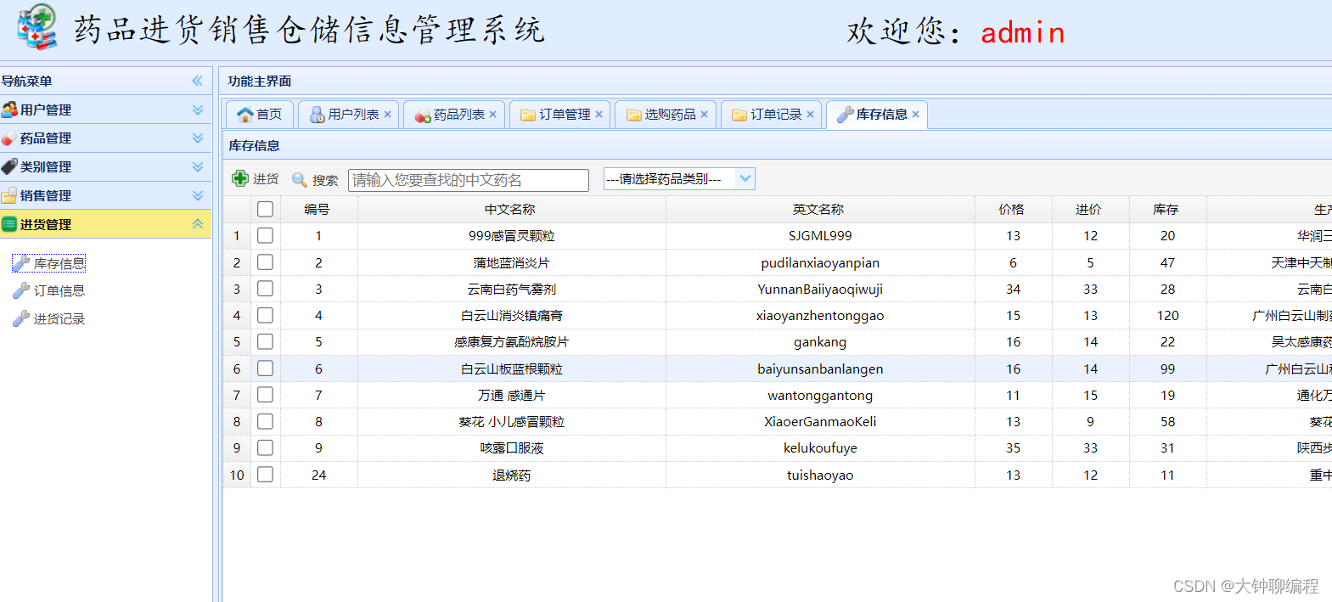This screenshot has width=1332, height=602.
Task: Collapse the navigation menu panel
Action: (x=198, y=81)
